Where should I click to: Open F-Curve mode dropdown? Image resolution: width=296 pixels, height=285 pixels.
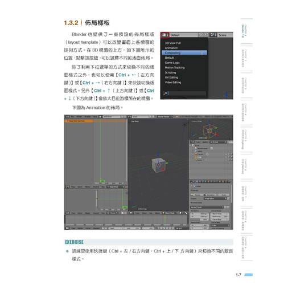[x=112, y=213]
